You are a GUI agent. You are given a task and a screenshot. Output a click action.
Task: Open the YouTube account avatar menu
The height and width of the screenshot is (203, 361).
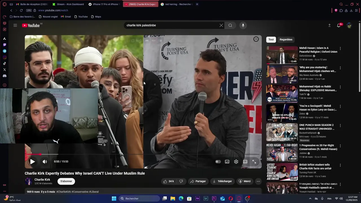click(349, 25)
